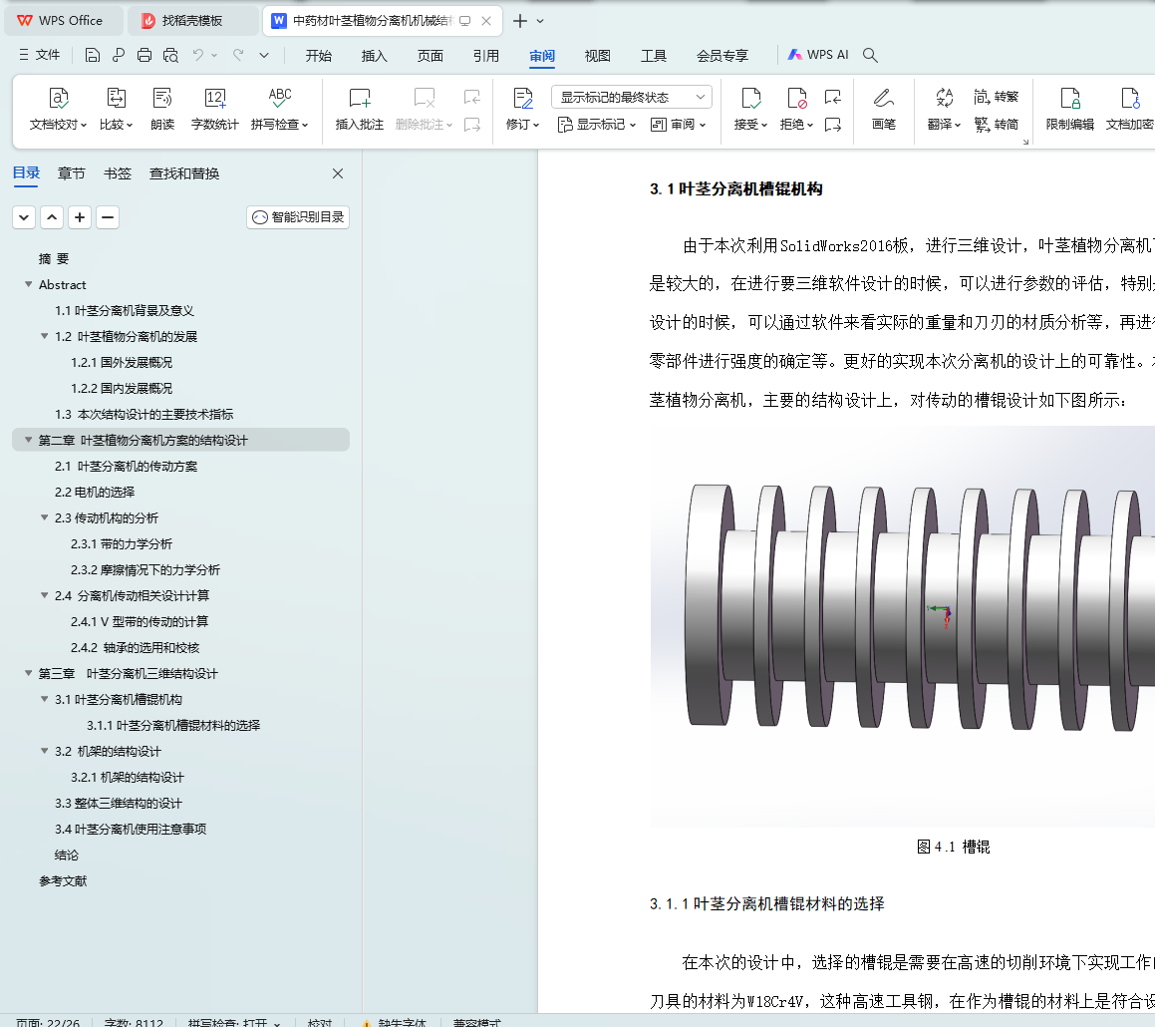Click the Save icon in quick toolbar
Viewport: 1155px width, 1027px height.
(92, 55)
